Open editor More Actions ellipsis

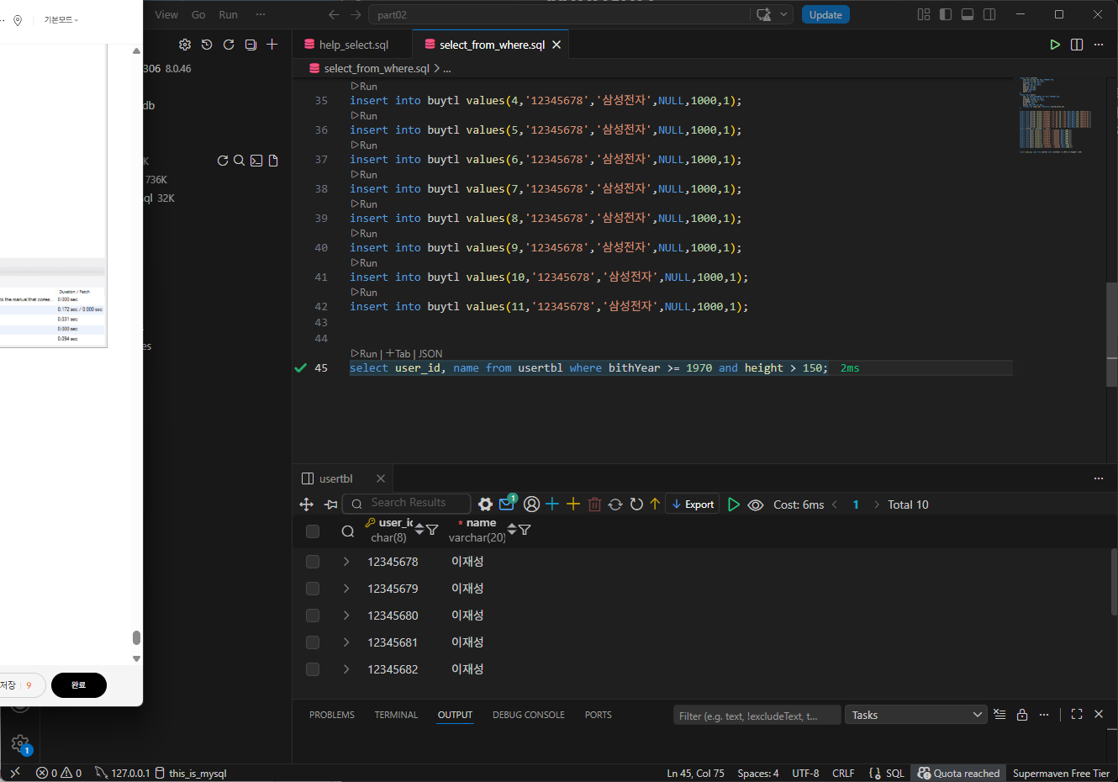pyautogui.click(x=1099, y=45)
